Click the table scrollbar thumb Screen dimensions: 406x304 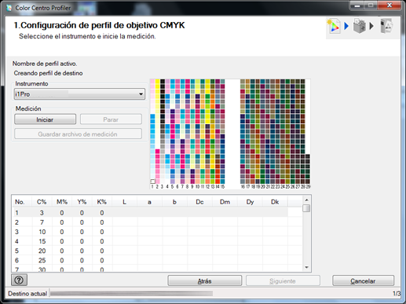click(x=306, y=208)
